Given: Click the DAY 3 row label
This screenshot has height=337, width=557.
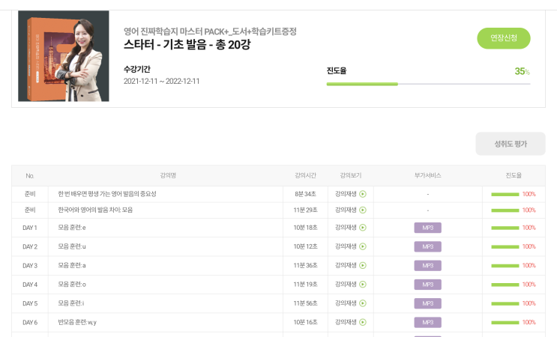Looking at the screenshot, I should pyautogui.click(x=30, y=266).
